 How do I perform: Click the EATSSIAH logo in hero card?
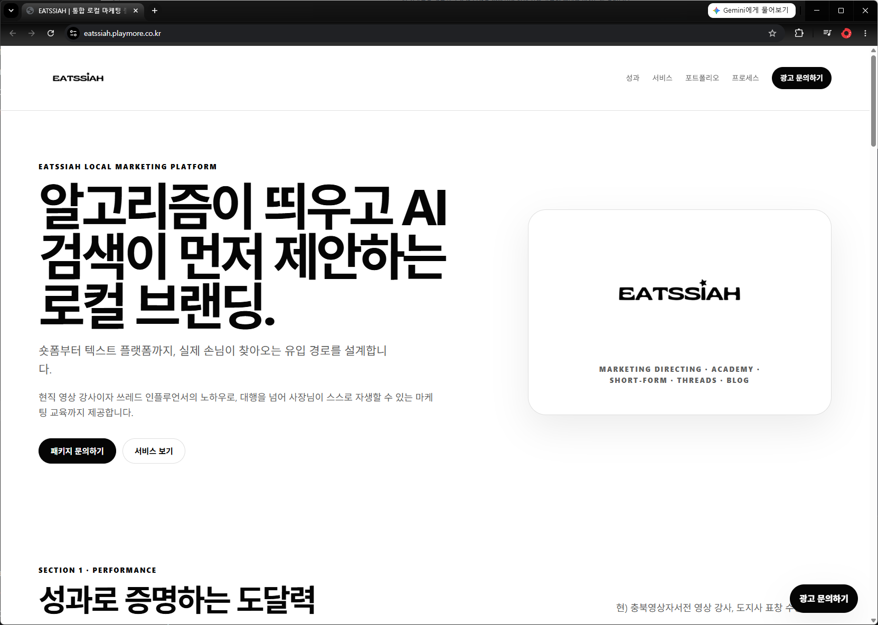pos(679,291)
